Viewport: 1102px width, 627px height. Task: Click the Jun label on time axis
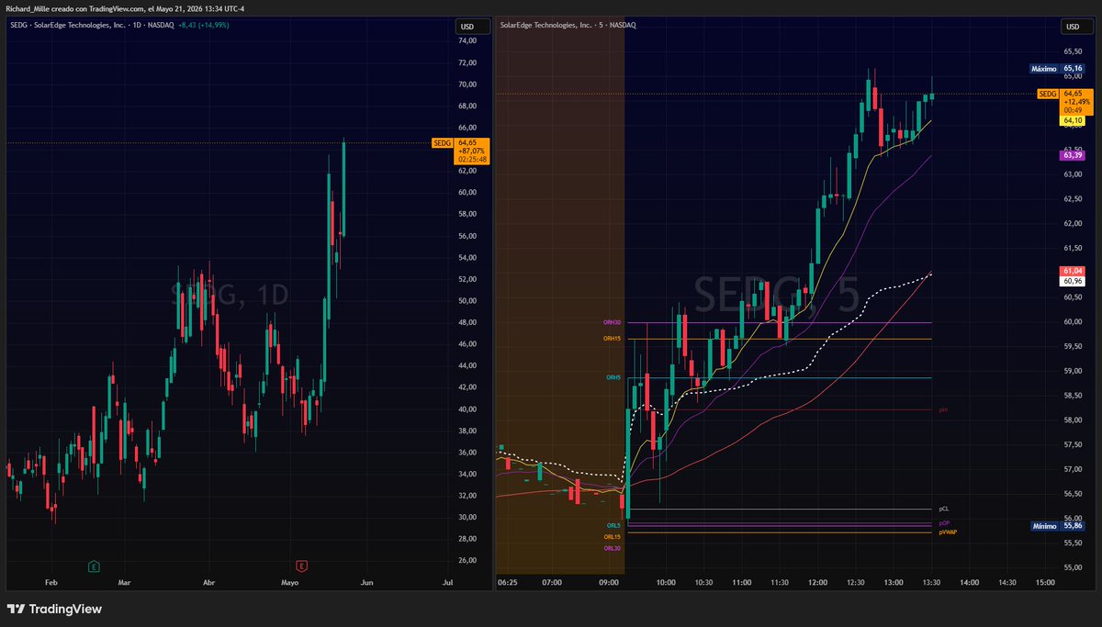pyautogui.click(x=367, y=583)
